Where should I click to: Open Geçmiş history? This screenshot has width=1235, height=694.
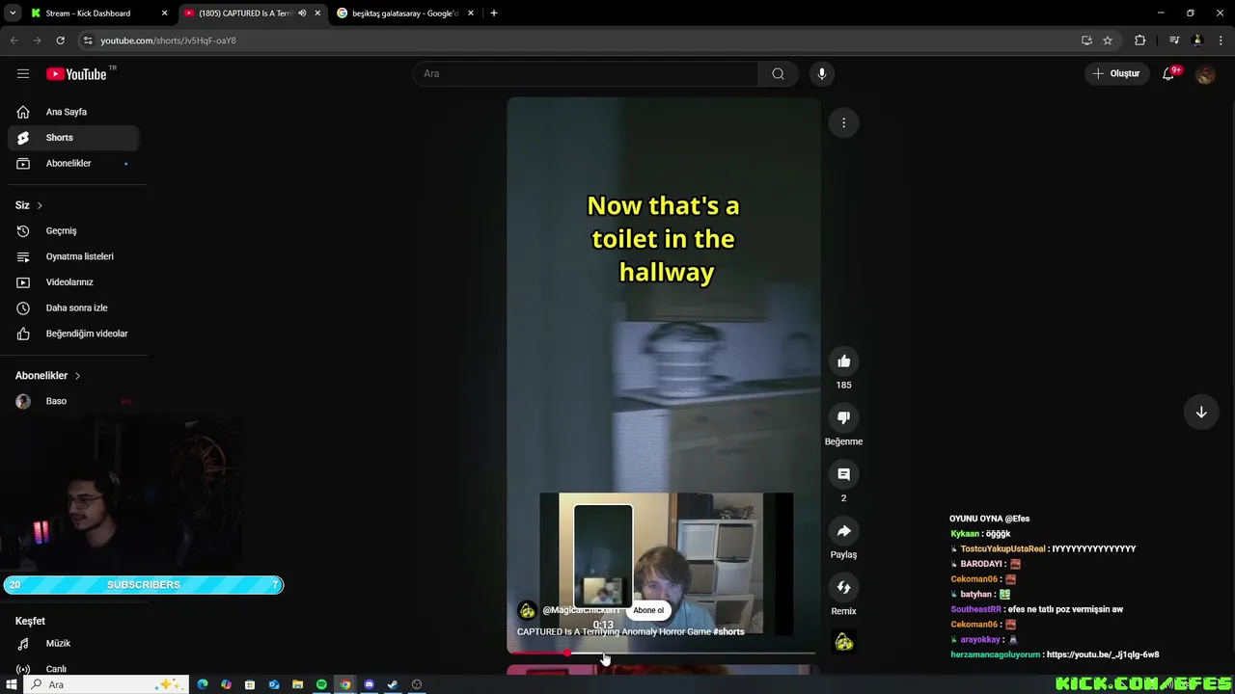click(x=73, y=231)
